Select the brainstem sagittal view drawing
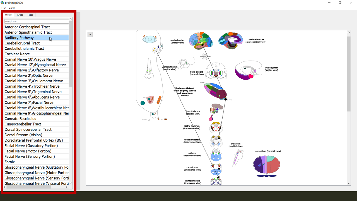This screenshot has width=357, height=201. point(238,158)
